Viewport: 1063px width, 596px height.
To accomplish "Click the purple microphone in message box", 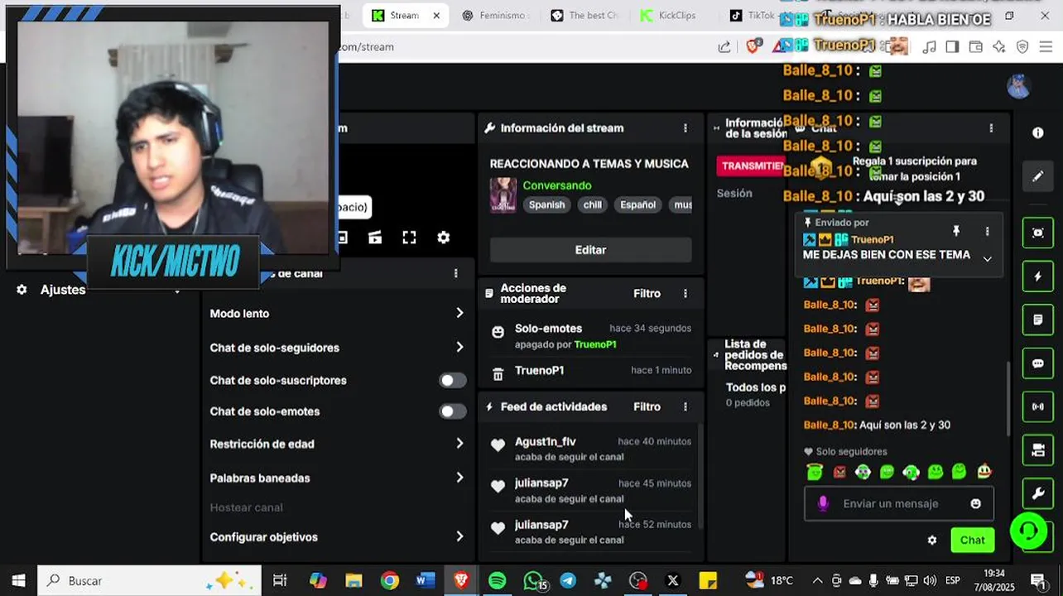I will 823,503.
